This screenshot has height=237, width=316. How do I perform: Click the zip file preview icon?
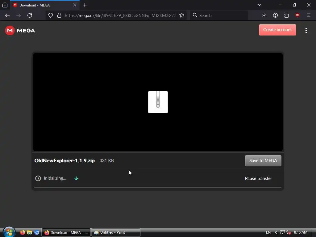[158, 102]
